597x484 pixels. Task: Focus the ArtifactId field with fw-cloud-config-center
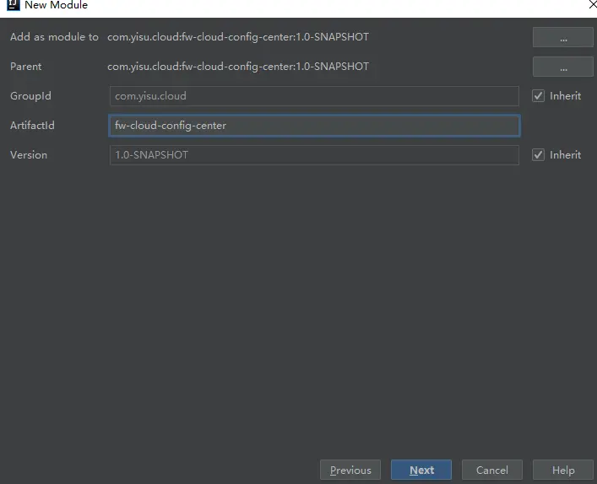pos(313,126)
